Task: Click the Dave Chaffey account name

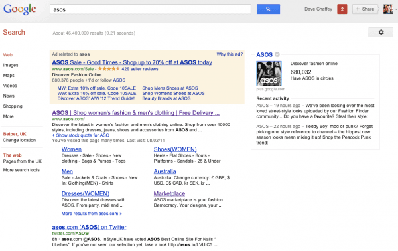Action: coord(318,9)
